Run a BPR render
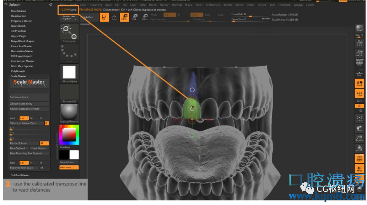Screen dimensions: 367x205 pyautogui.click(x=359, y=28)
